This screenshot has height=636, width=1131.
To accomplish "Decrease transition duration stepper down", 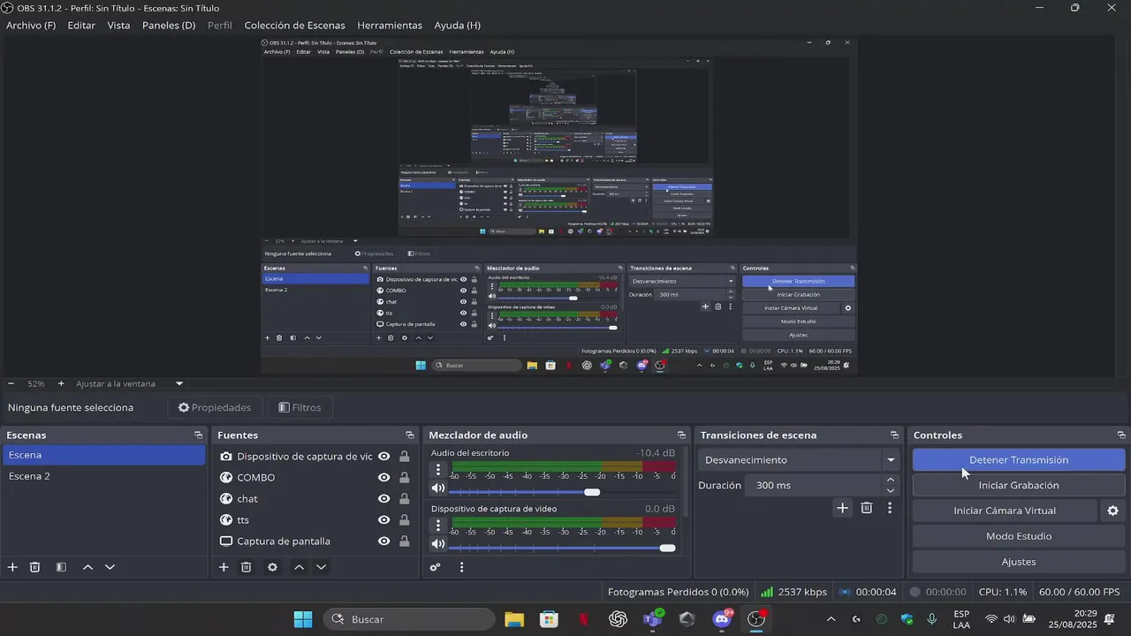I will 891,490.
